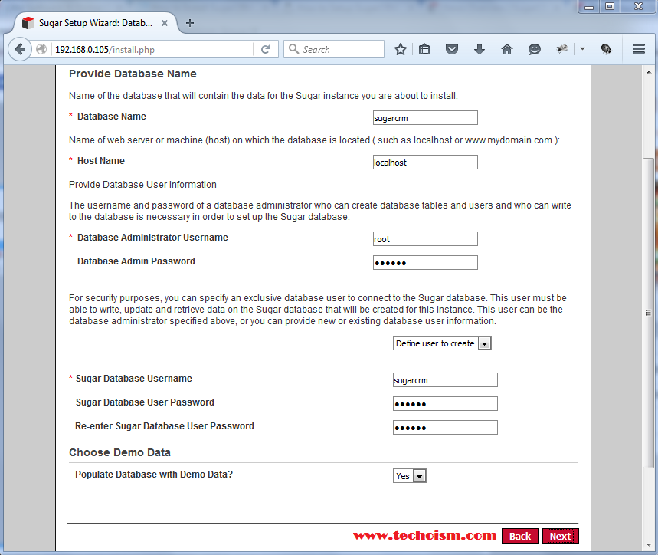Open the Populate Demo Data Yes dropdown
The image size is (658, 555).
[x=410, y=476]
